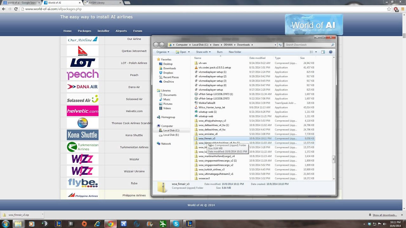This screenshot has width=406, height=228.
Task: Click the Burn toolbar button
Action: (219, 52)
